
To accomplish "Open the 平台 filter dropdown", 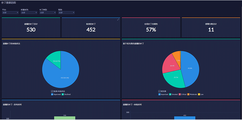I will coord(10,13).
